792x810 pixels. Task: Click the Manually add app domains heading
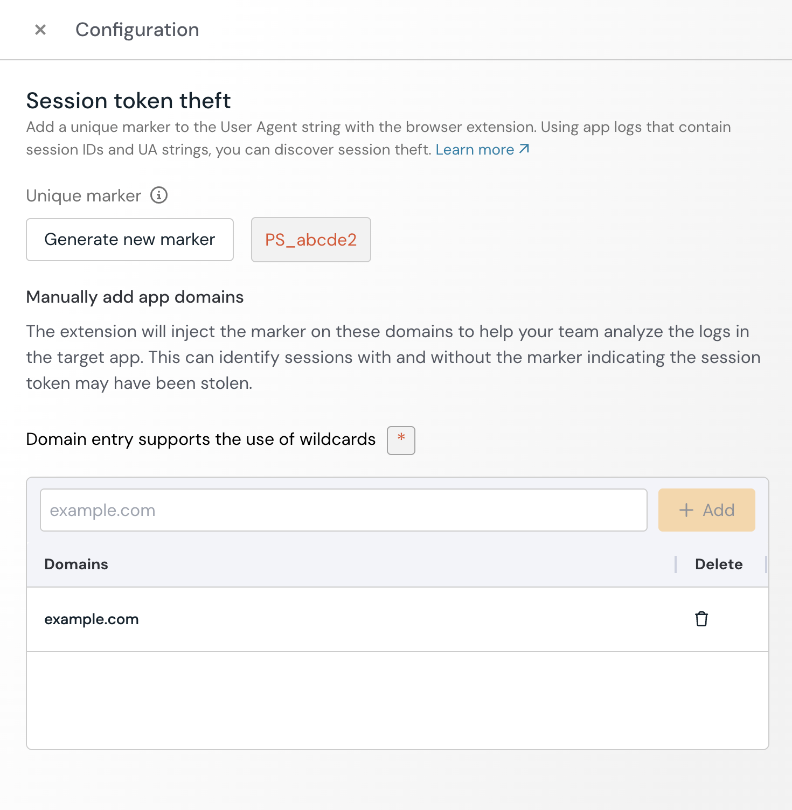135,297
